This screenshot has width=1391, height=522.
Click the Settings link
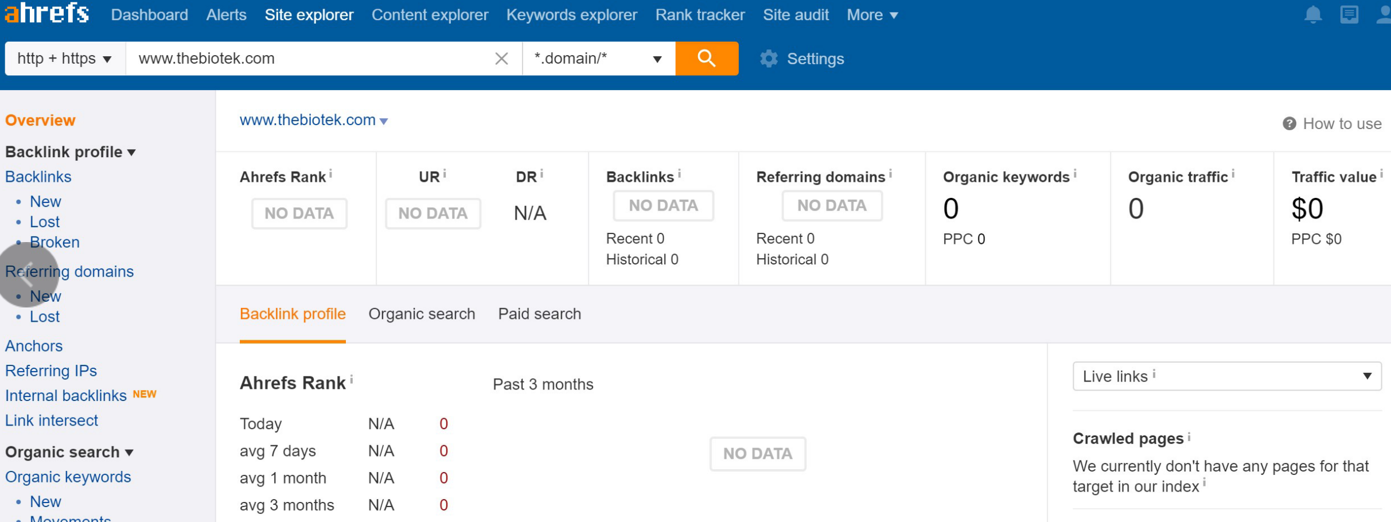815,59
